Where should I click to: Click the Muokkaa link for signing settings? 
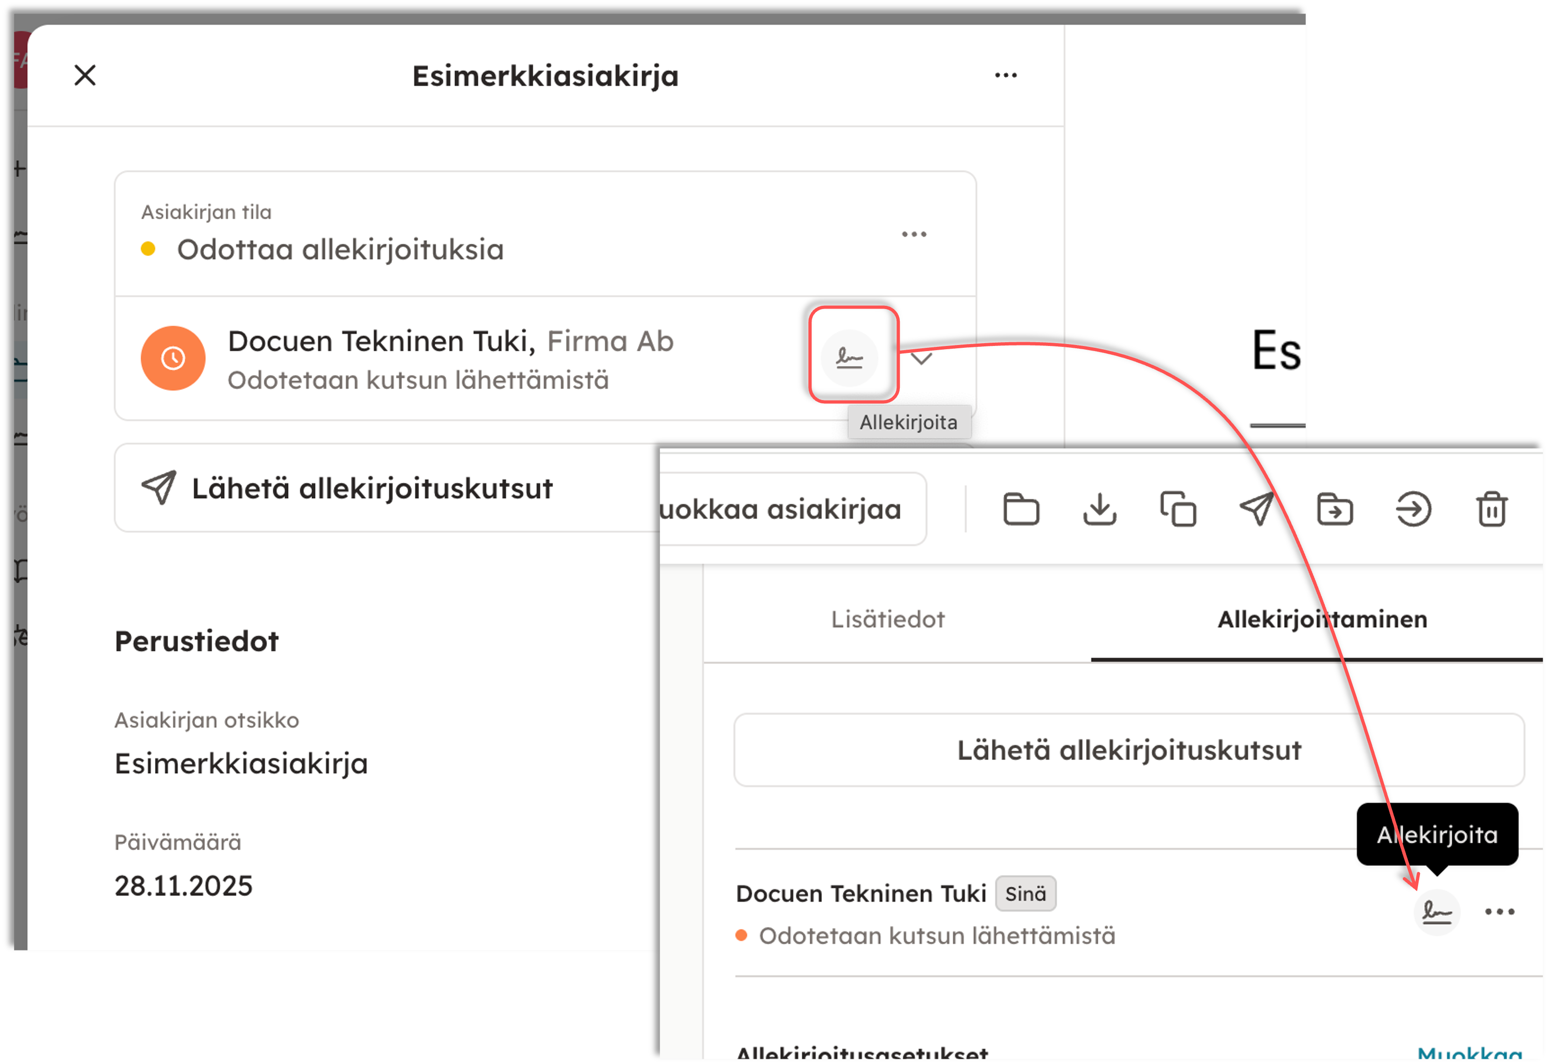pos(1469,1053)
